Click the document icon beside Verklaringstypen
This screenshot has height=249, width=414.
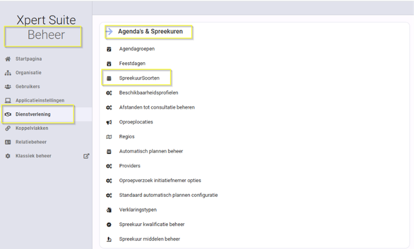(x=109, y=210)
